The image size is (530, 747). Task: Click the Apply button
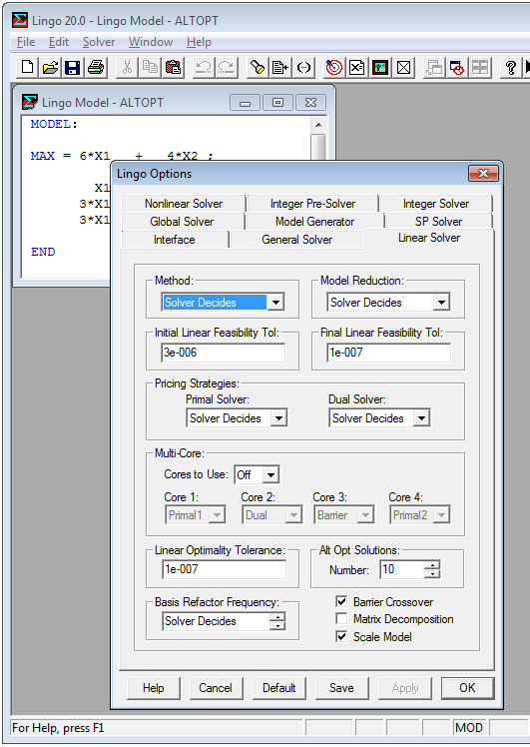click(x=405, y=688)
